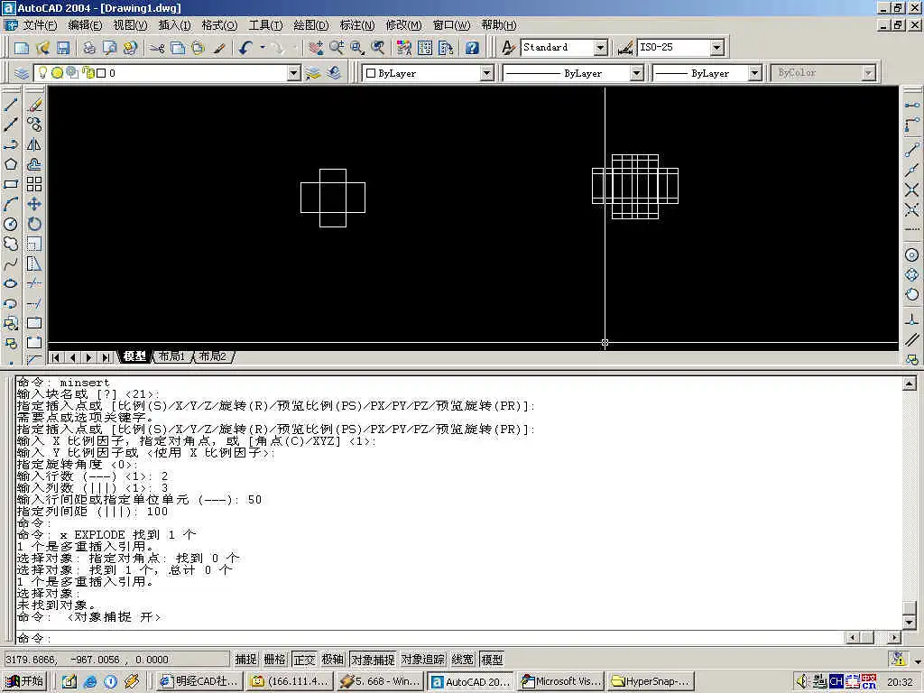The width and height of the screenshot is (924, 693).
Task: Select the Circle draw tool
Action: [x=11, y=224]
